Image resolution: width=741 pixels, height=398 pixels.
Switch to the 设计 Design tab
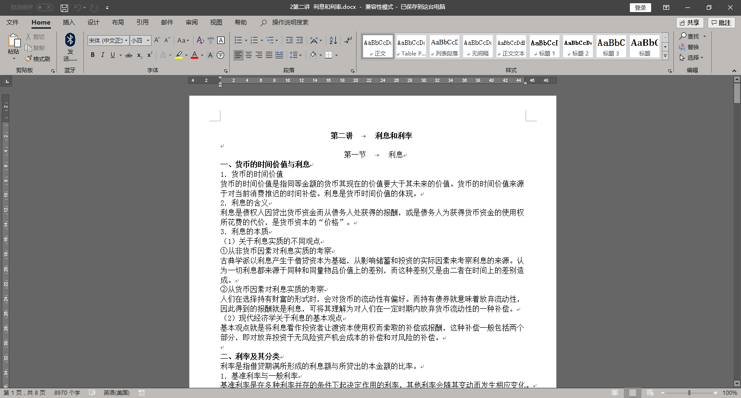click(94, 22)
